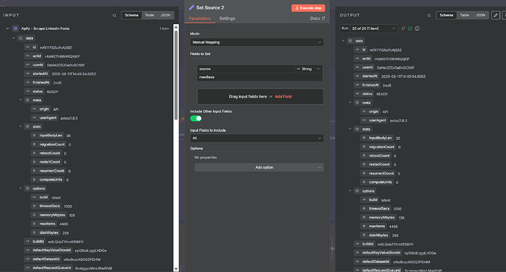Collapse the stats object in INPUT panel
The height and width of the screenshot is (272, 506).
[x=21, y=127]
